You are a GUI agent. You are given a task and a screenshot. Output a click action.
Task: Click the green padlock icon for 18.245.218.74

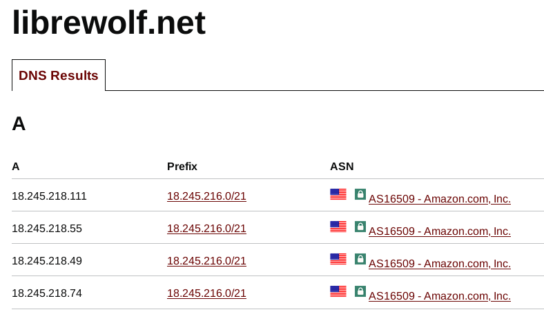coord(360,291)
